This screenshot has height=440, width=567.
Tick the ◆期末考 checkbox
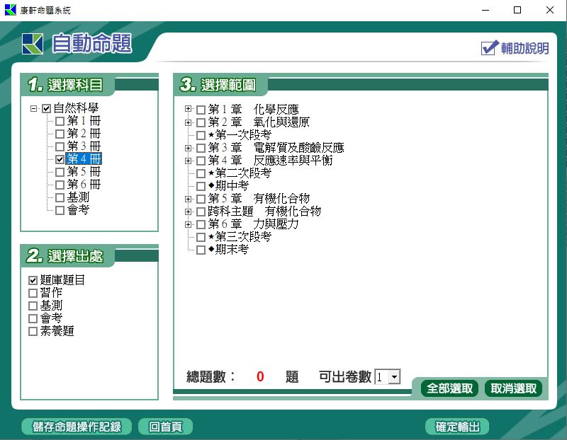tap(201, 250)
